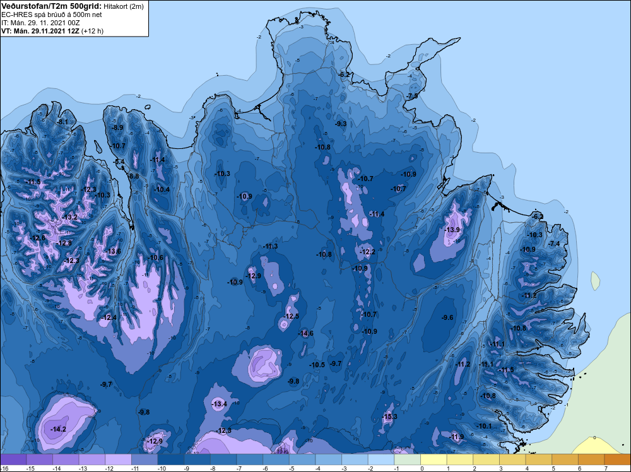Click the 'Hitakort (2m)' label in the header
Viewport: 631px width, 472px height.
coord(124,6)
